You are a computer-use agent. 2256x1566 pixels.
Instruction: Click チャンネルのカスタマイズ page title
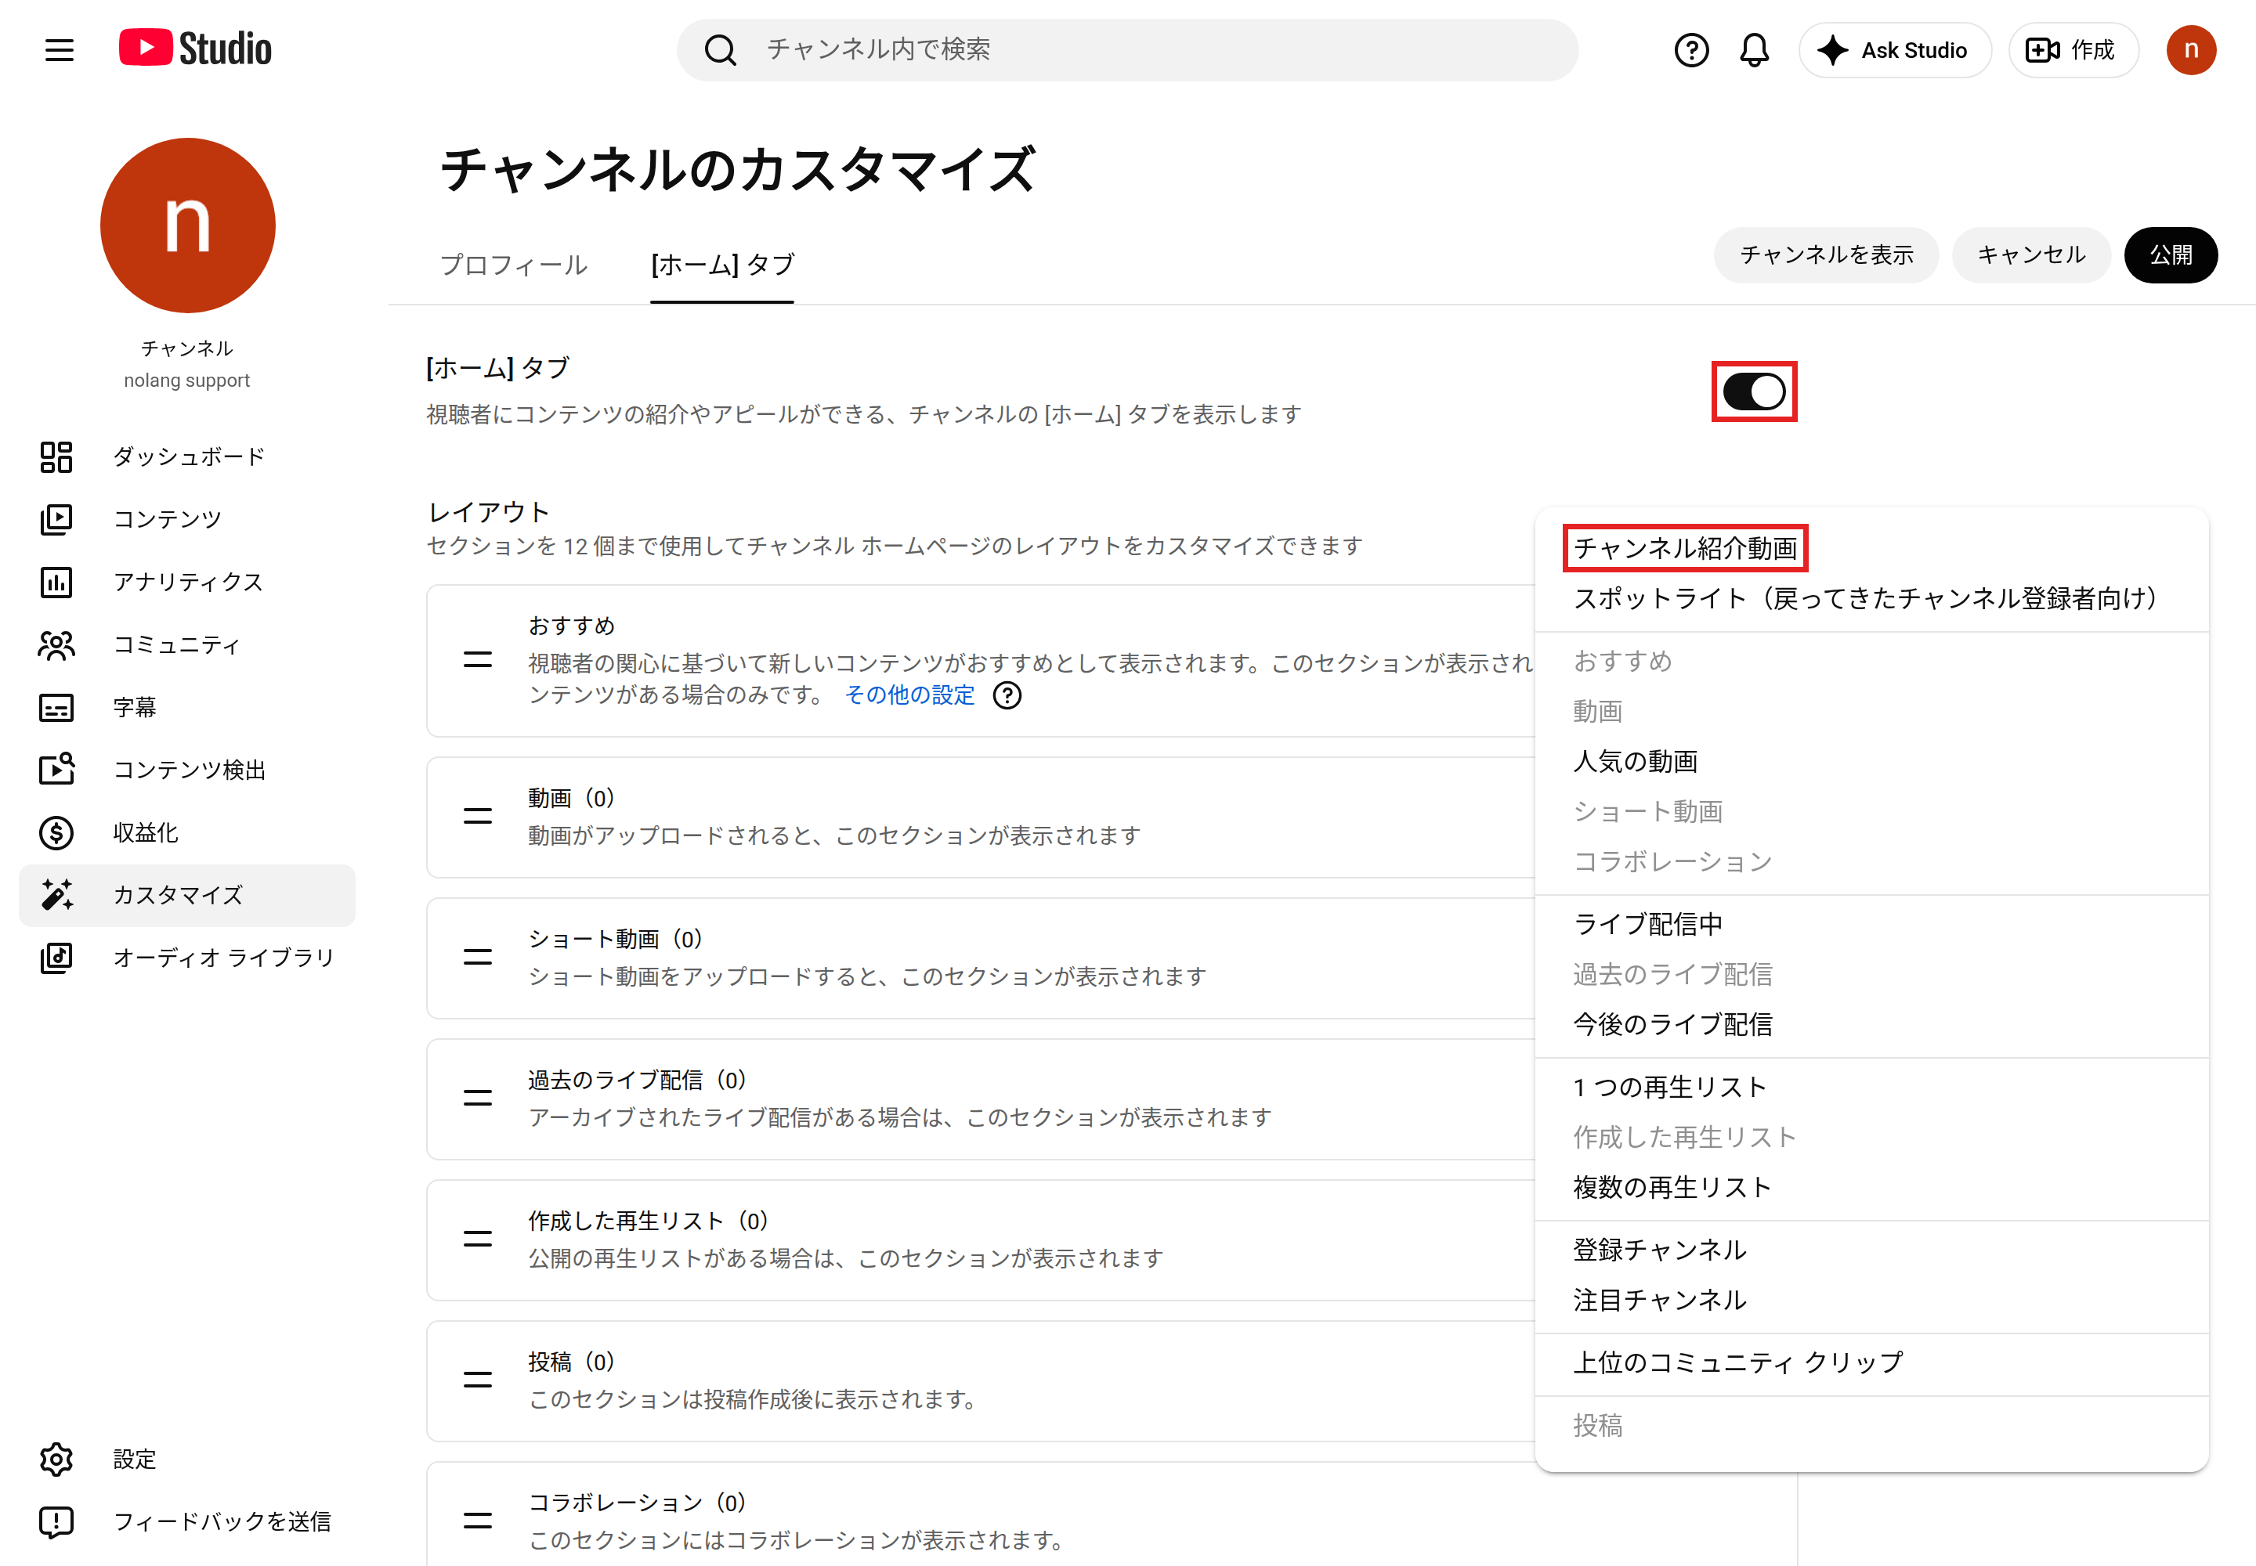(737, 169)
